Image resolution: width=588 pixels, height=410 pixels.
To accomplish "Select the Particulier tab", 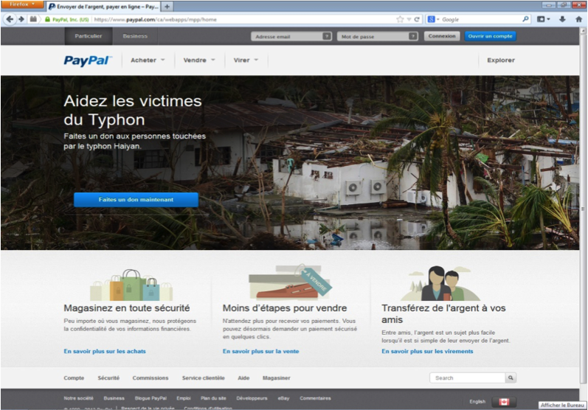I will [x=89, y=36].
